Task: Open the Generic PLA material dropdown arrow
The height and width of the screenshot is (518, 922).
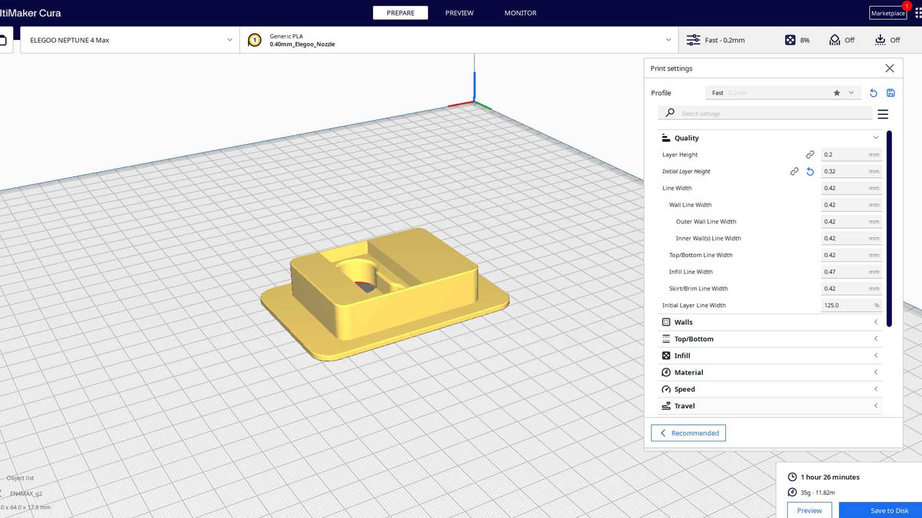Action: pyautogui.click(x=668, y=40)
